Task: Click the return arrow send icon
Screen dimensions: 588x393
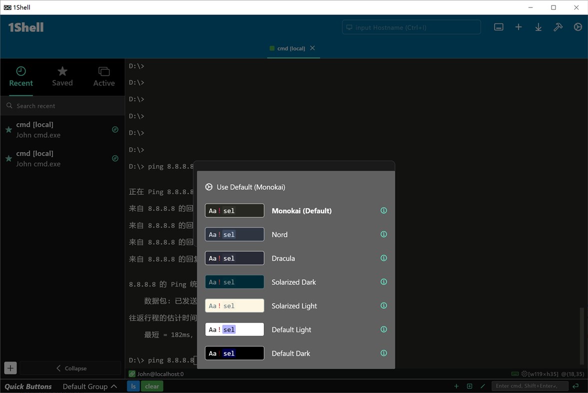Action: point(576,386)
